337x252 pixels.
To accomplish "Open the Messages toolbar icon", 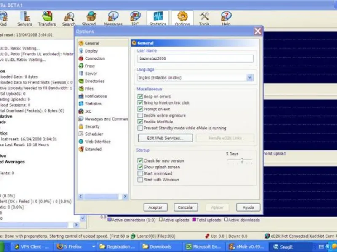I will click(x=113, y=18).
